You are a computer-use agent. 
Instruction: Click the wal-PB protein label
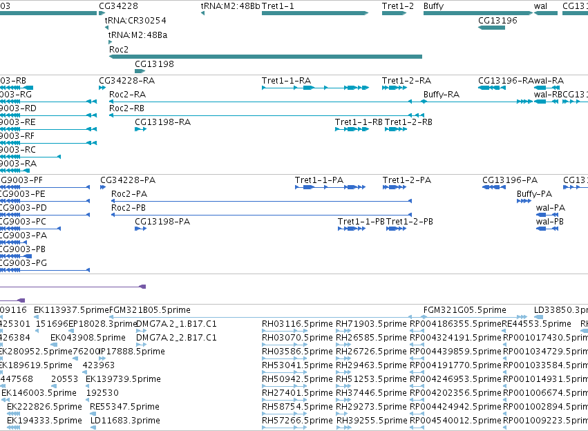click(x=550, y=222)
